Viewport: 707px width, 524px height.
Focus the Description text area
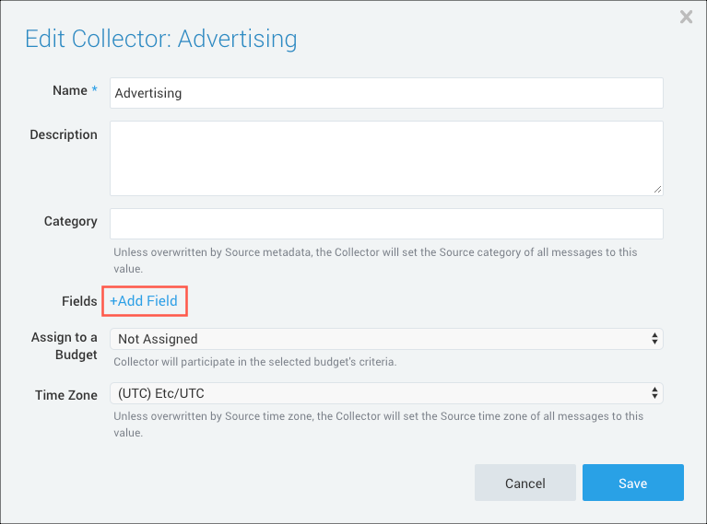[385, 157]
